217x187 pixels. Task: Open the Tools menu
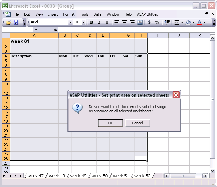pyautogui.click(x=84, y=14)
